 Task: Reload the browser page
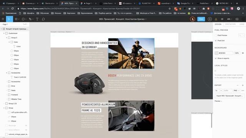(13, 8)
